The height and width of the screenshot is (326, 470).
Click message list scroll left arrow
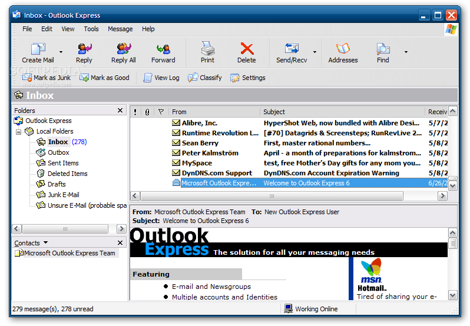click(x=135, y=196)
